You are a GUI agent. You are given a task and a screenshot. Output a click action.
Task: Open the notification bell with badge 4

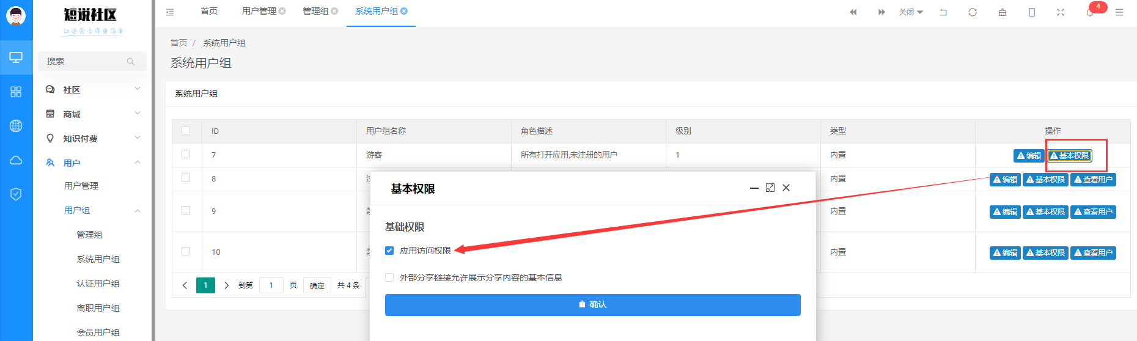click(1091, 12)
